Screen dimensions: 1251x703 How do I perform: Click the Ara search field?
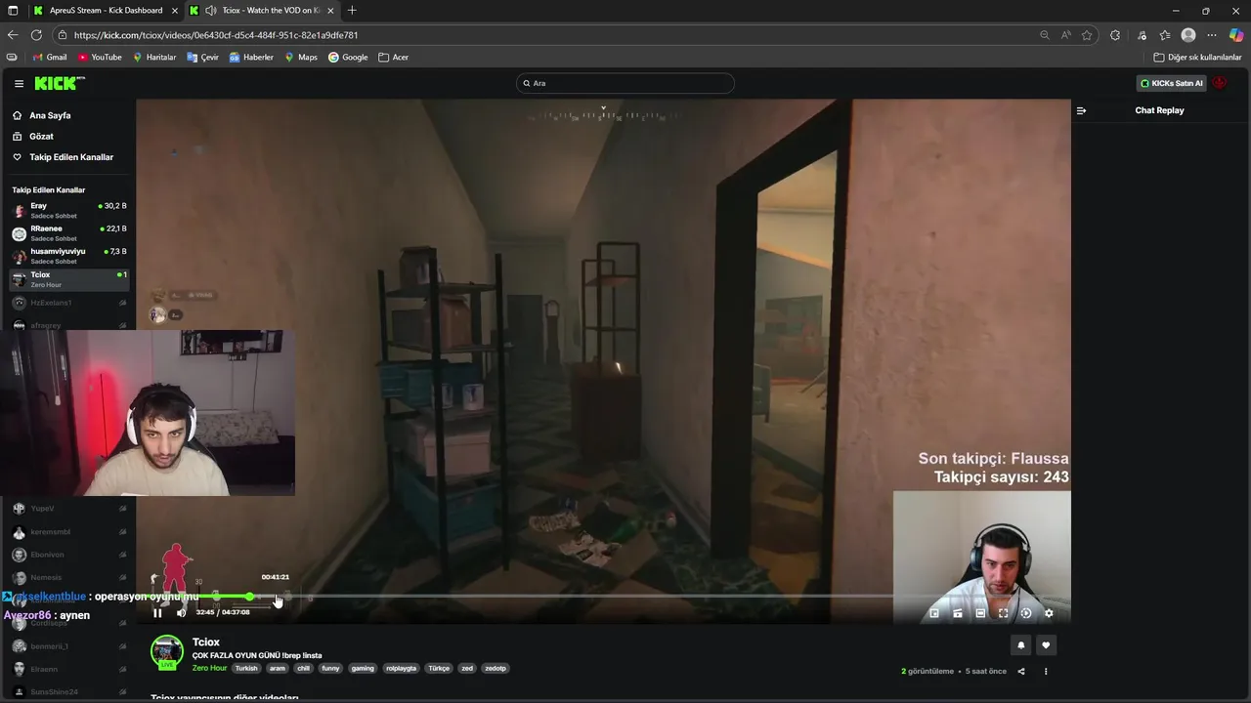(625, 83)
